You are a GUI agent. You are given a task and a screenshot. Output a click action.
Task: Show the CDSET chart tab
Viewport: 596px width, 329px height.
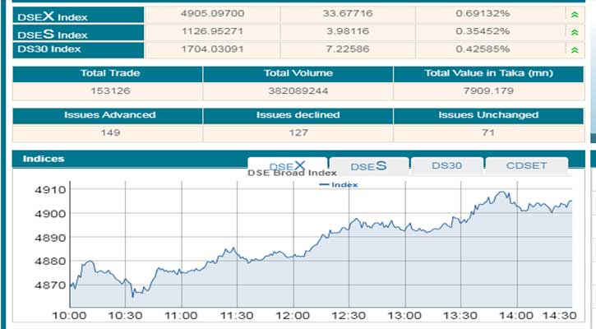pyautogui.click(x=525, y=165)
